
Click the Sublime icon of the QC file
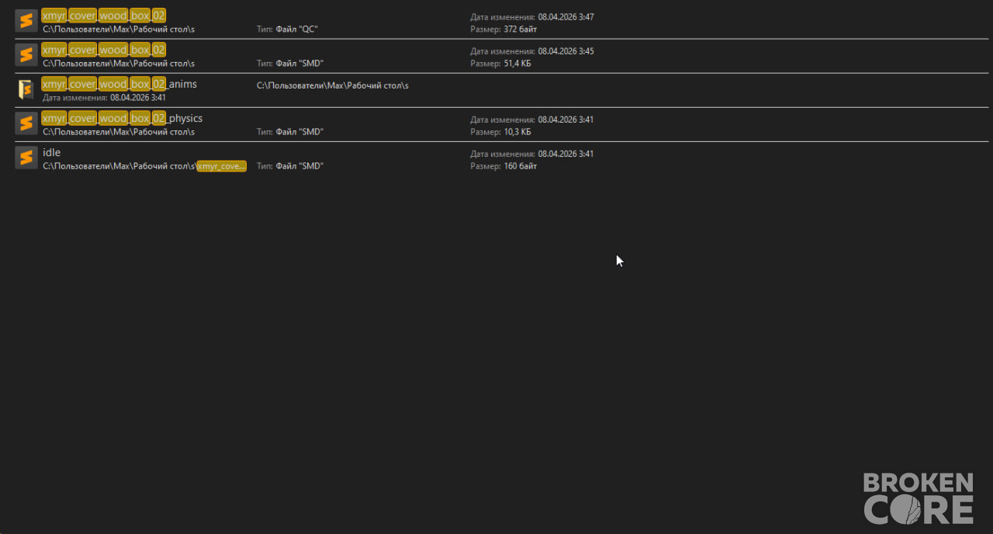(26, 21)
